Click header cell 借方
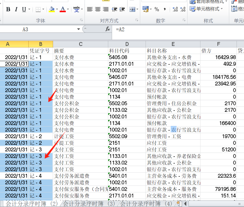 tap(218, 51)
